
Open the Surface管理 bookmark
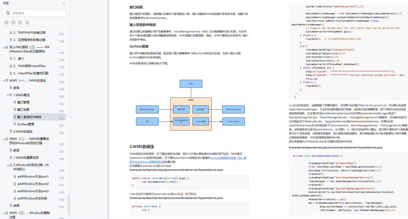pos(26,124)
